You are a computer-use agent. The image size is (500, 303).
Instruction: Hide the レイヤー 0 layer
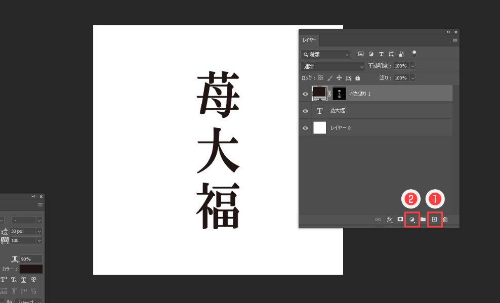point(305,128)
